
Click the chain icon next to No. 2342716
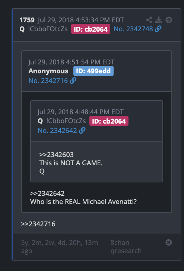(x=73, y=80)
